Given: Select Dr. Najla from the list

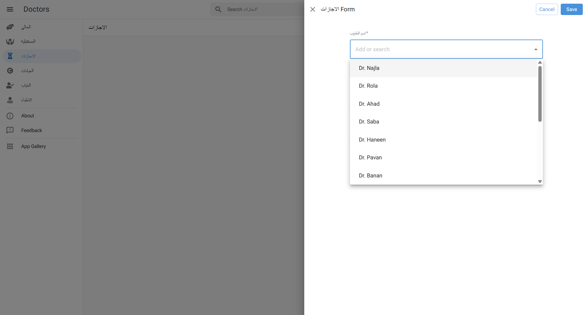Looking at the screenshot, I should 369,68.
